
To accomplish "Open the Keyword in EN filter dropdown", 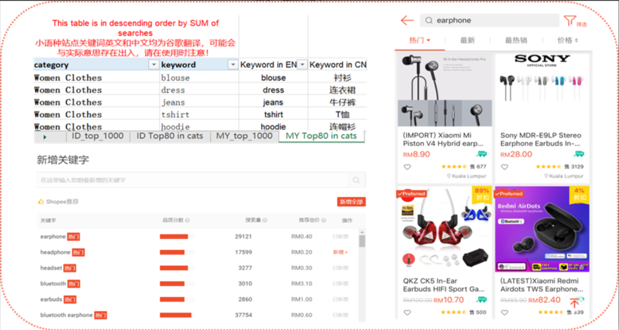I will [x=302, y=65].
